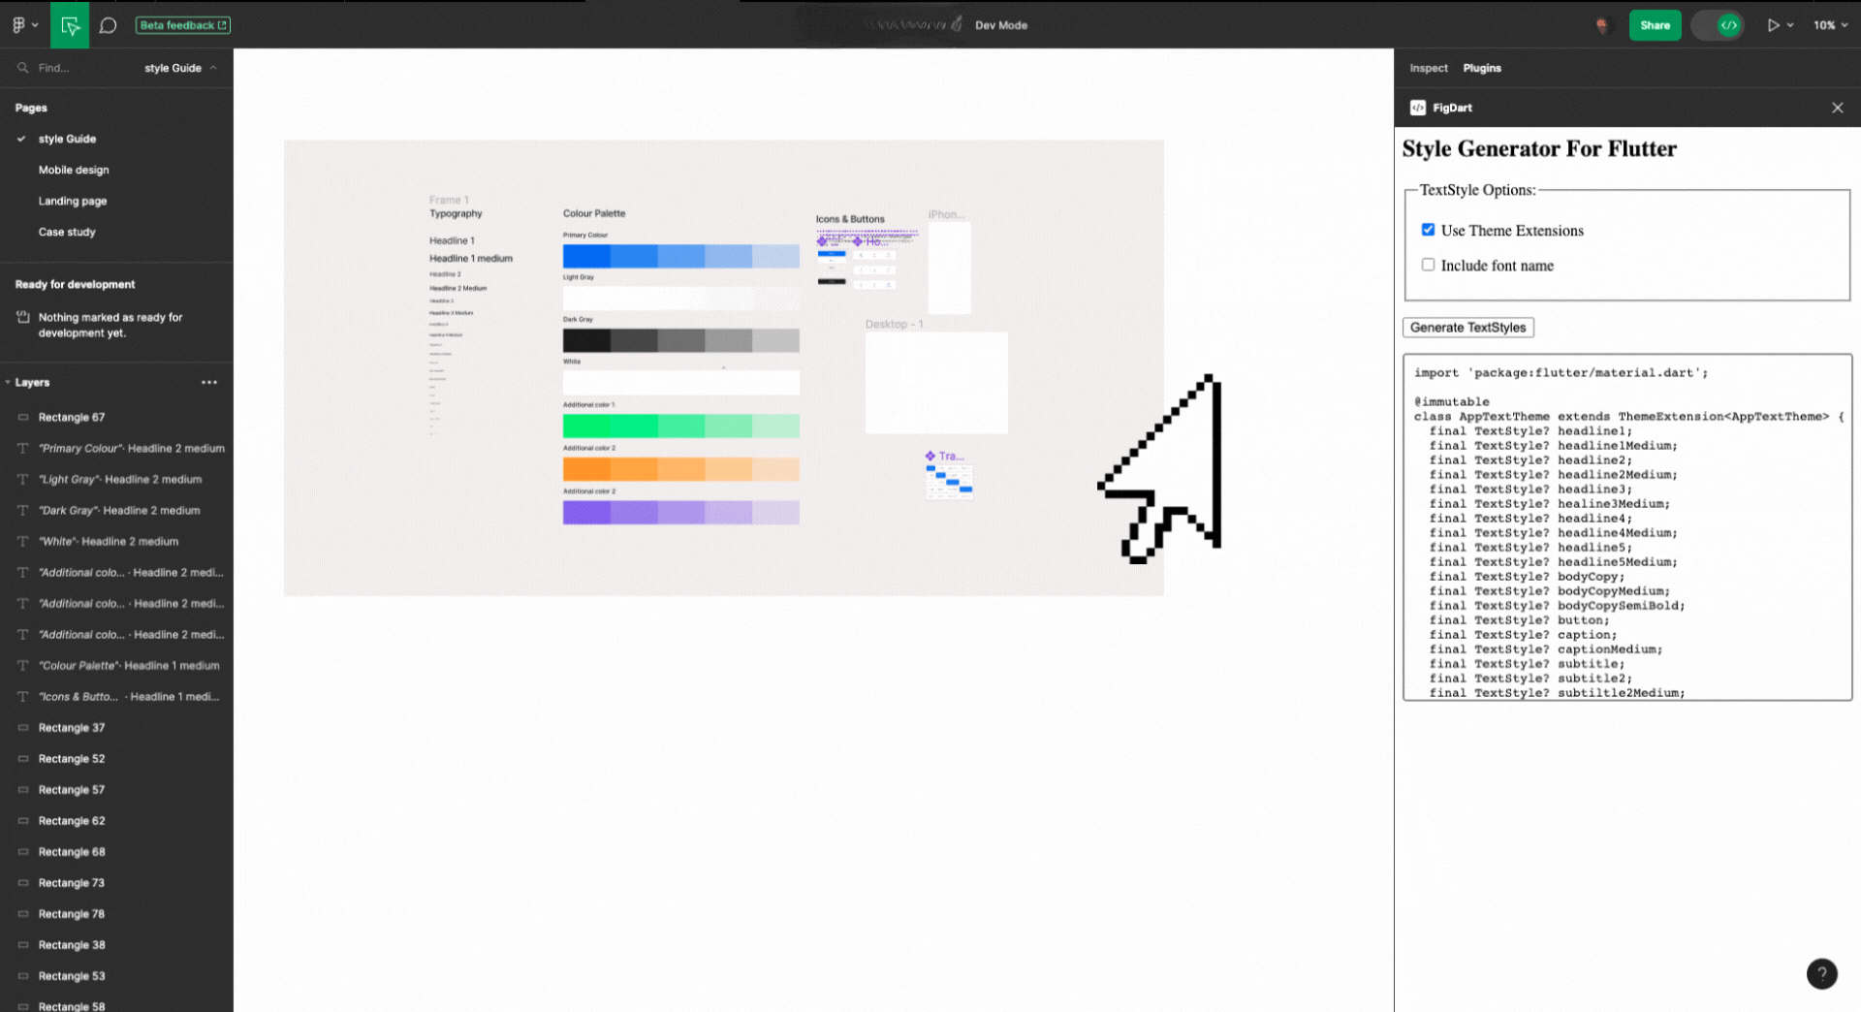Image resolution: width=1861 pixels, height=1012 pixels.
Task: Select the Comment tool
Action: click(108, 25)
